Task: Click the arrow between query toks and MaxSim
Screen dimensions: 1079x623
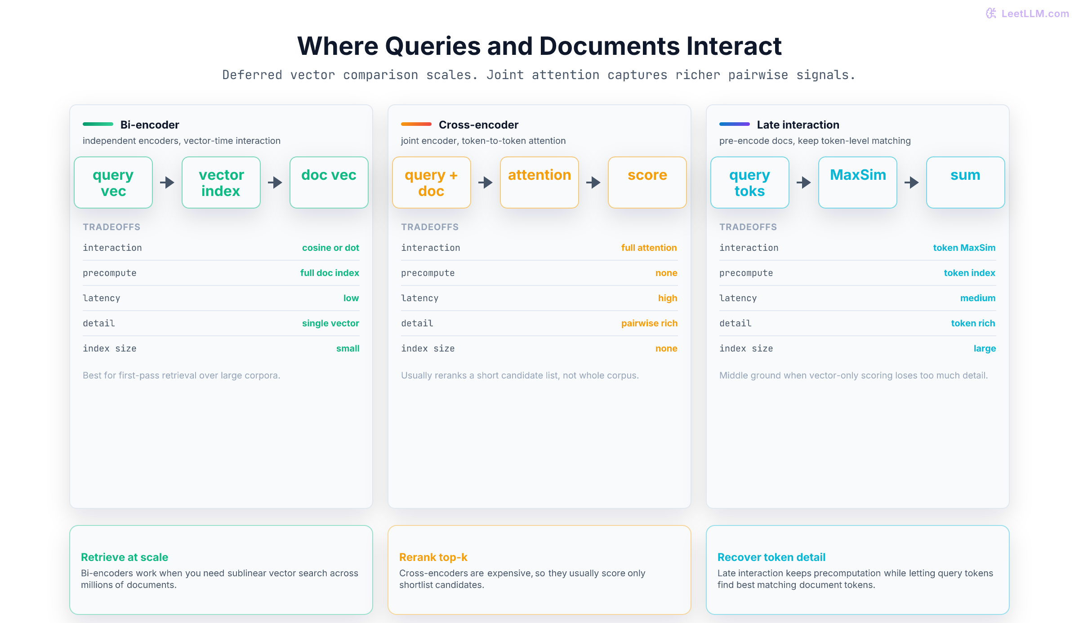Action: [x=804, y=182]
